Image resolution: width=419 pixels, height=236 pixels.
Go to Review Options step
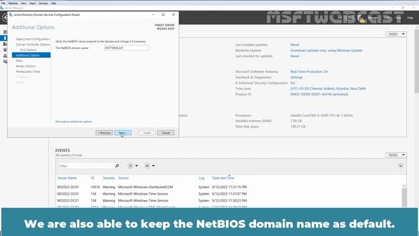pos(26,66)
